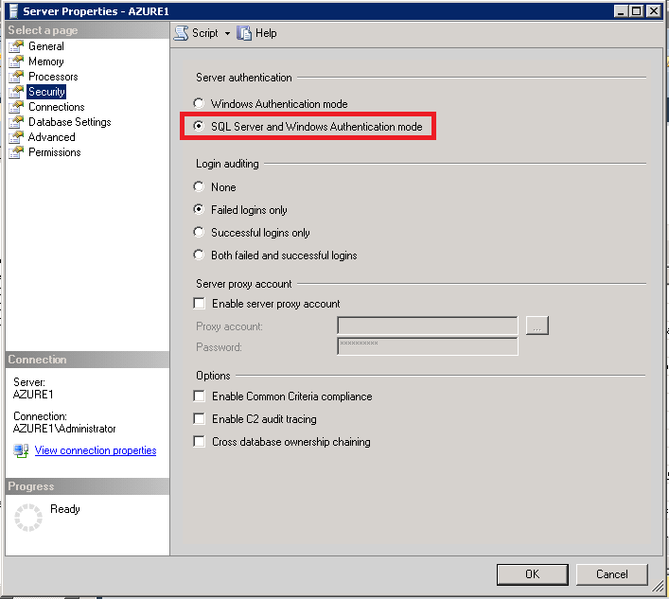This screenshot has height=599, width=669.
Task: Close the Server Properties dialog
Action: 654,10
